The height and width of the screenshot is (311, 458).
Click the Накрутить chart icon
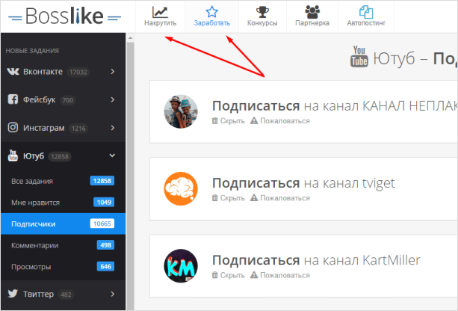point(160,12)
